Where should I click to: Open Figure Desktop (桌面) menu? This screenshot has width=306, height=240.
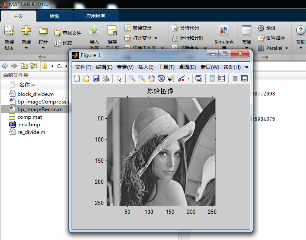[x=187, y=67]
